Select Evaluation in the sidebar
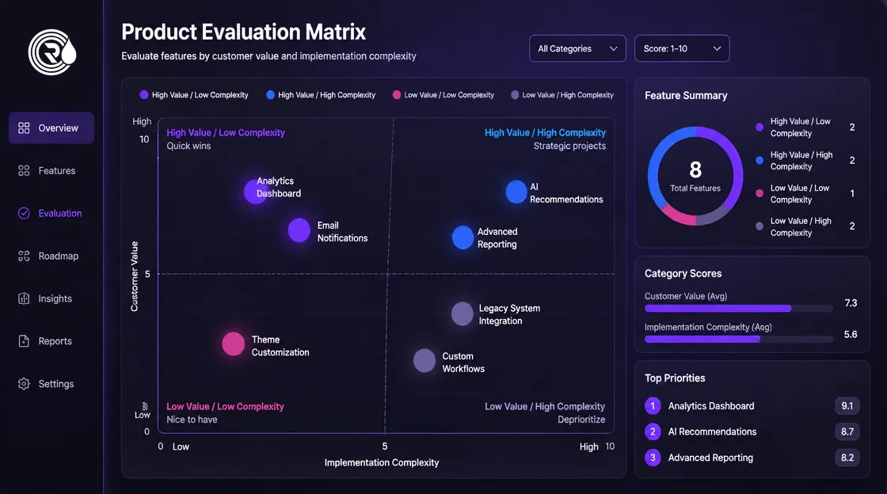Image resolution: width=887 pixels, height=494 pixels. [51, 213]
